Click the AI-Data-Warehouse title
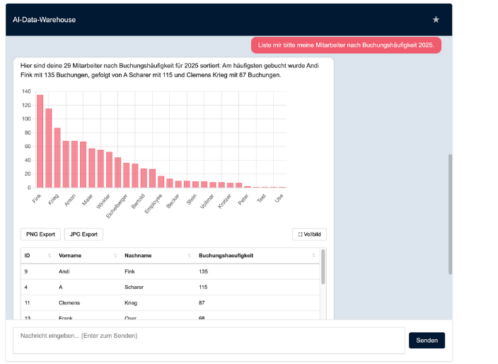The height and width of the screenshot is (364, 498). click(44, 20)
